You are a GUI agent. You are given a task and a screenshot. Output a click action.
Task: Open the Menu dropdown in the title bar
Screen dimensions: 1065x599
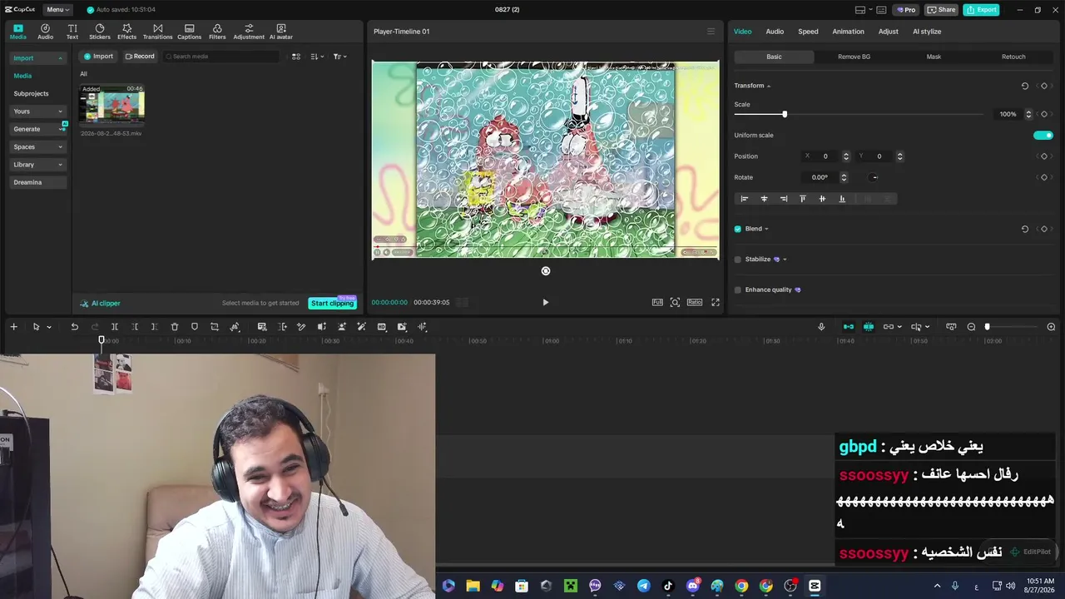click(58, 10)
